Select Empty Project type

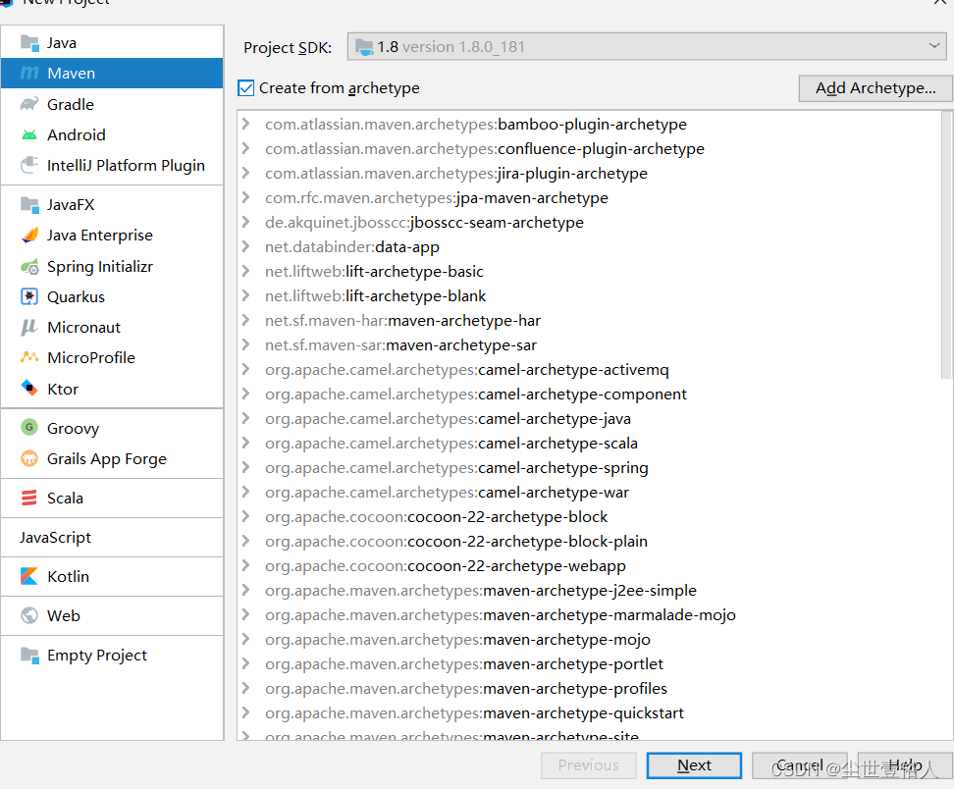coord(112,655)
